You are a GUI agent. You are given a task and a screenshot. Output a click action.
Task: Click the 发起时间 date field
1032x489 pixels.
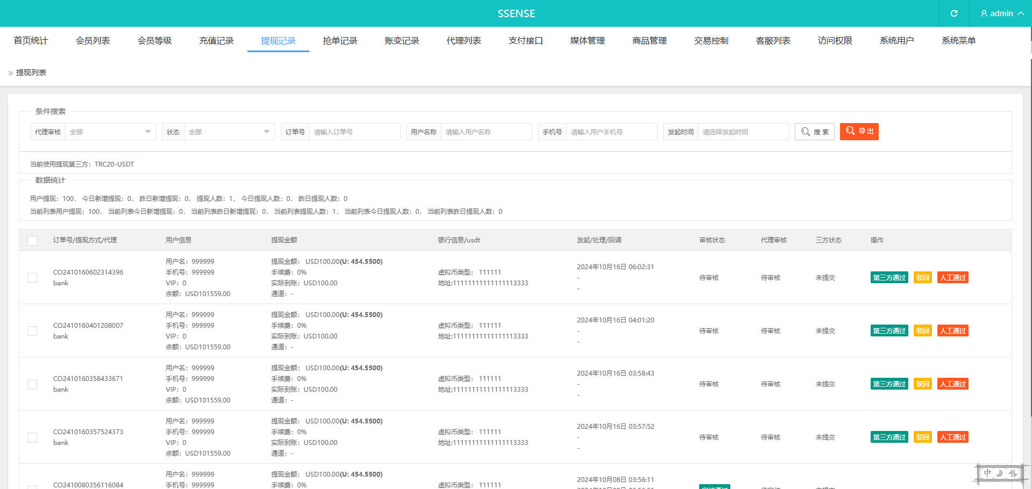[744, 132]
